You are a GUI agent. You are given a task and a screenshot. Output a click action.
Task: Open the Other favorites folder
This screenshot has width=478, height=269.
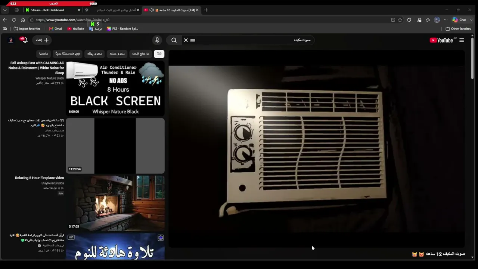(x=458, y=29)
